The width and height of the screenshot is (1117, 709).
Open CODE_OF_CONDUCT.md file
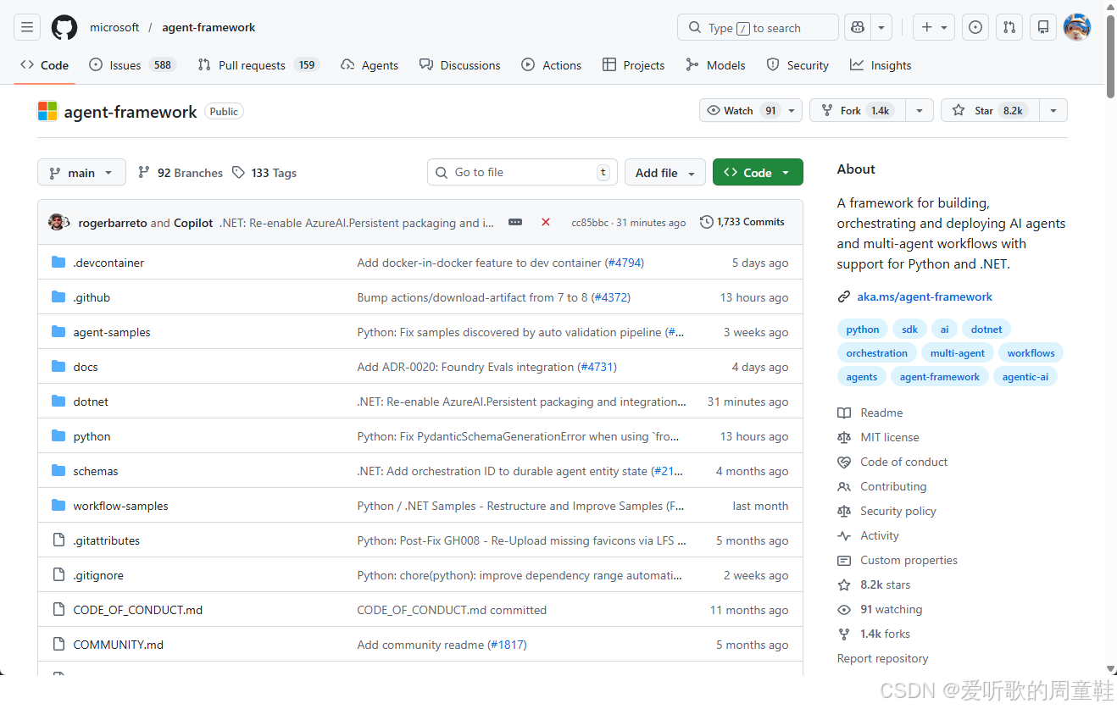pyautogui.click(x=137, y=610)
